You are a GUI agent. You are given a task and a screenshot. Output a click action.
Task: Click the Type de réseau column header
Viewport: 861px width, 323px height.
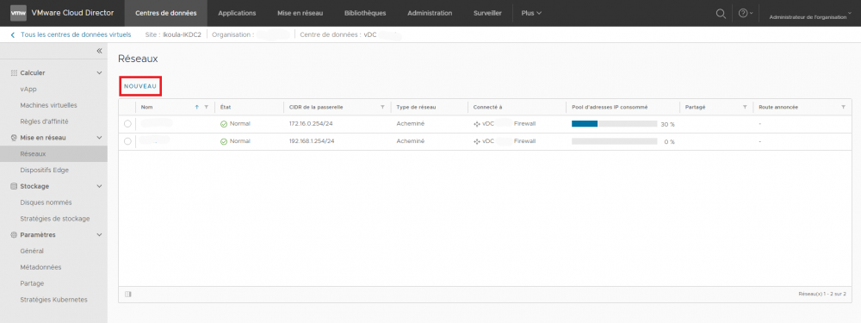(x=416, y=107)
